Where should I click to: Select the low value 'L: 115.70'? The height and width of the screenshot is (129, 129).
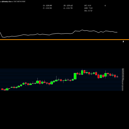click(x=68, y=8)
